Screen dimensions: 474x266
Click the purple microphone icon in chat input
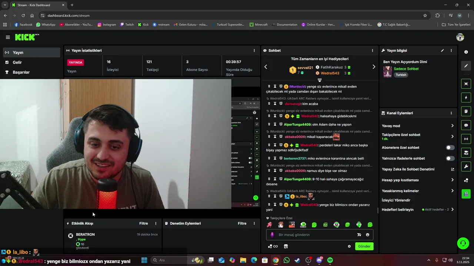pos(272,235)
